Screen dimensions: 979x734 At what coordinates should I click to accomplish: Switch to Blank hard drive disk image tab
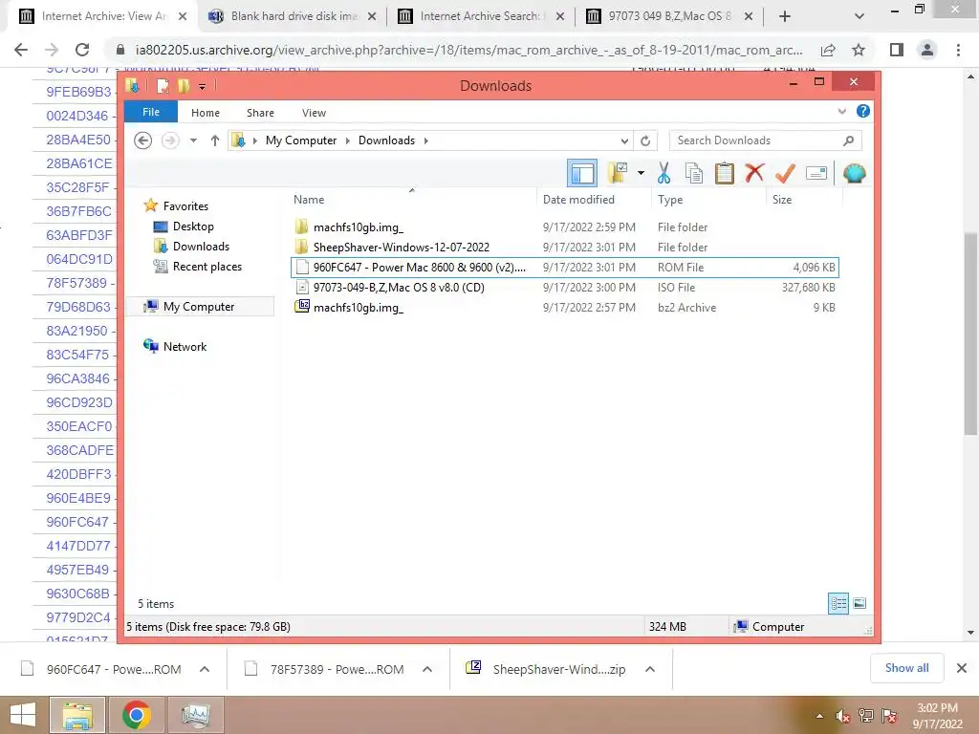click(293, 16)
